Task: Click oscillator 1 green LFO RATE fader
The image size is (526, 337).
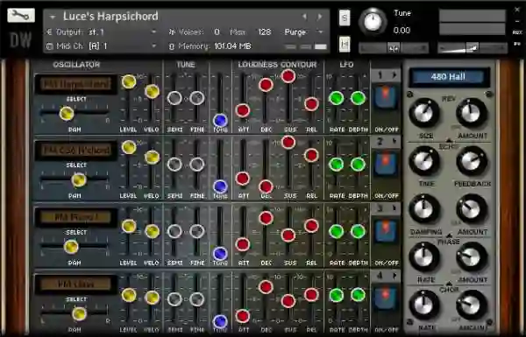Action: click(337, 98)
